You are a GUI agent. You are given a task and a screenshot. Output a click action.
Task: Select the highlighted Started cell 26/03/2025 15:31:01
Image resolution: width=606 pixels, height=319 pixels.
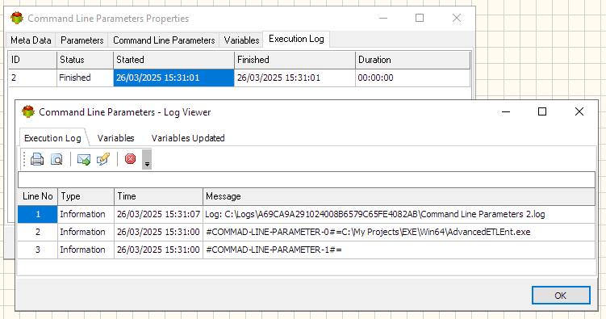pyautogui.click(x=173, y=78)
